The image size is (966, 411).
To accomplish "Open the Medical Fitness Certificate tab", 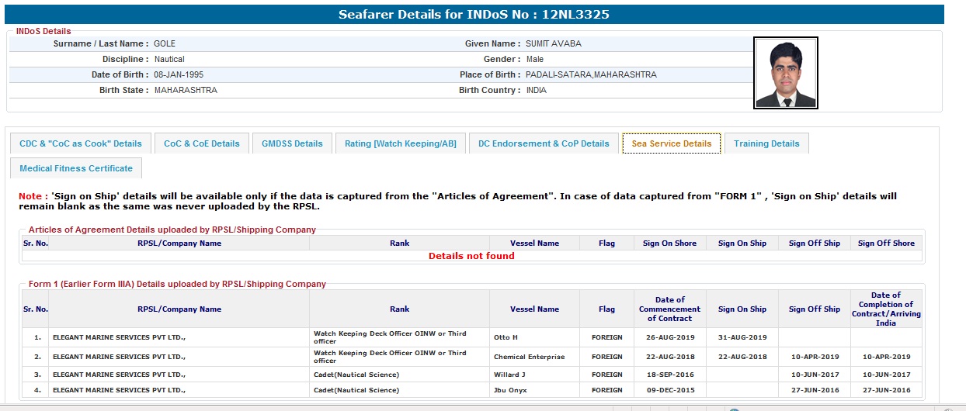I will (x=76, y=168).
